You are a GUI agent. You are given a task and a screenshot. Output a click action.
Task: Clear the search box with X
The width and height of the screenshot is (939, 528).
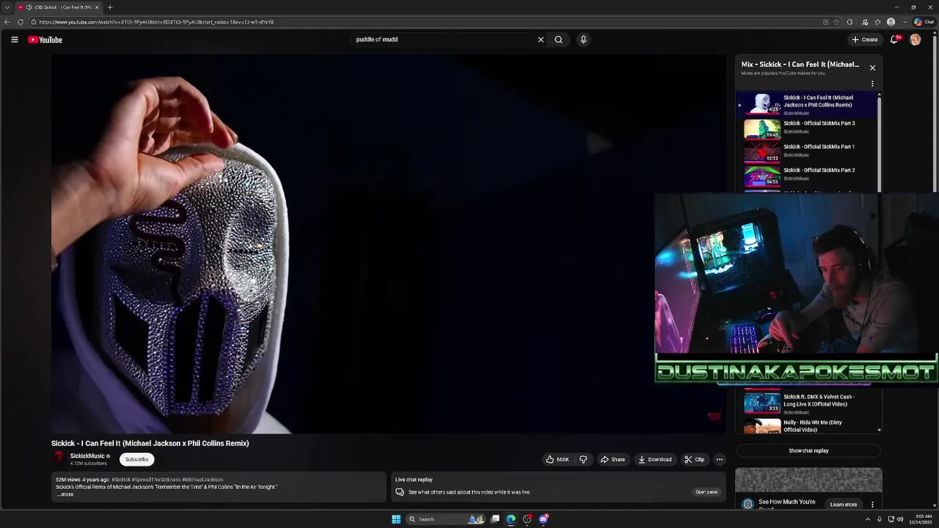pyautogui.click(x=541, y=40)
